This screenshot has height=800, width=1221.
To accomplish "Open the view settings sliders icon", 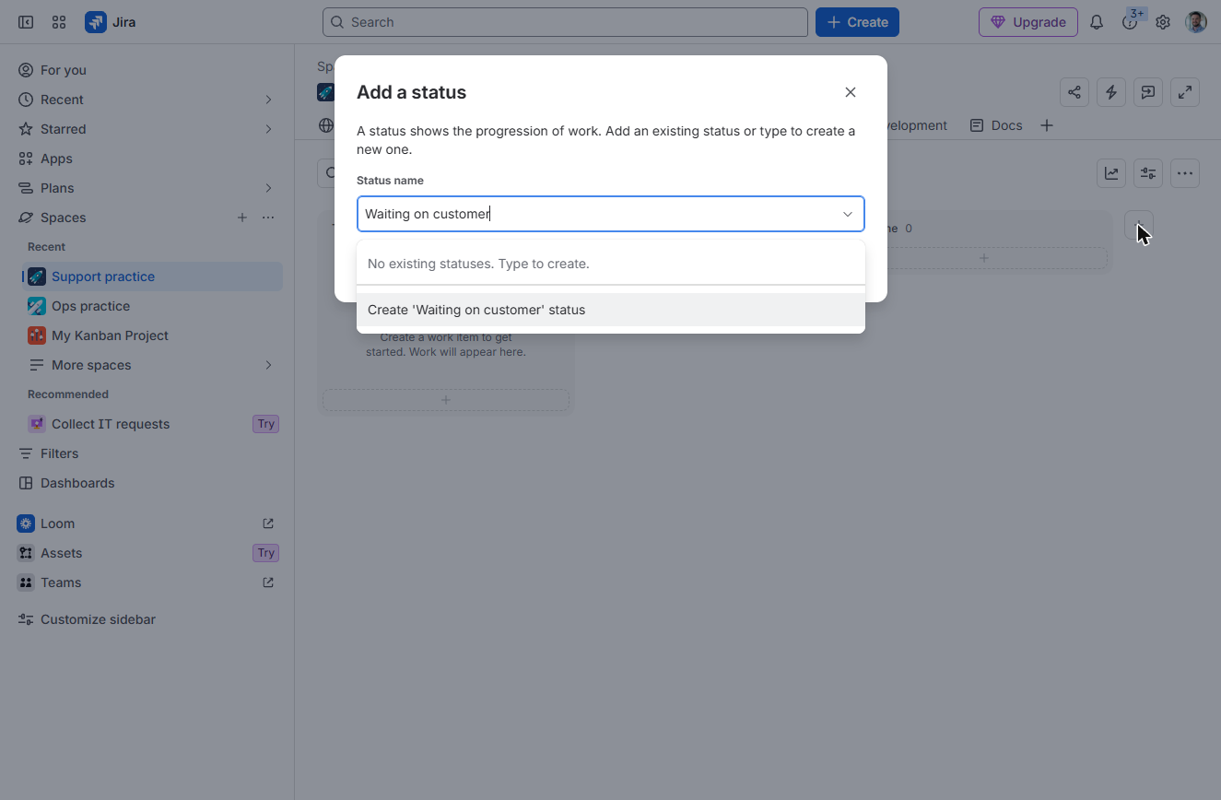I will point(1148,173).
